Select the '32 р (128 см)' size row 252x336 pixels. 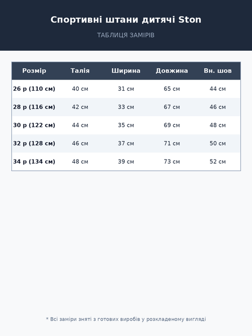[x=126, y=143]
